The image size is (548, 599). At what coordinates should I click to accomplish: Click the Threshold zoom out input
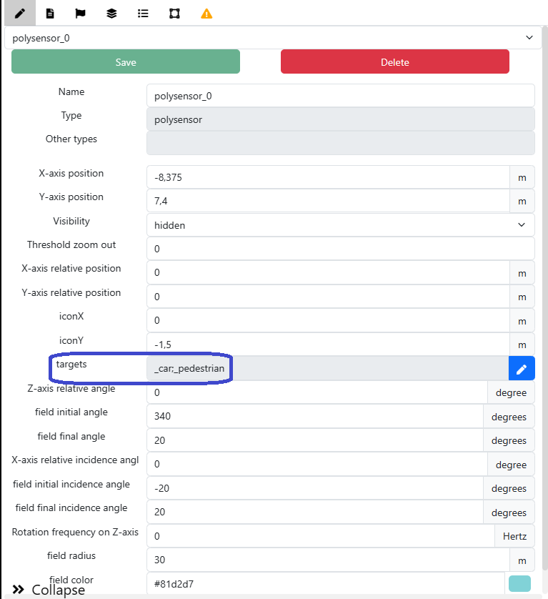tap(341, 249)
